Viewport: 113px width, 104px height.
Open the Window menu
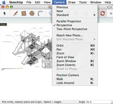pos(96,2)
